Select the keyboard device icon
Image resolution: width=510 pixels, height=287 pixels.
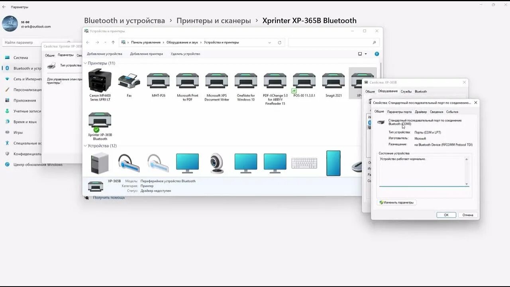point(304,163)
